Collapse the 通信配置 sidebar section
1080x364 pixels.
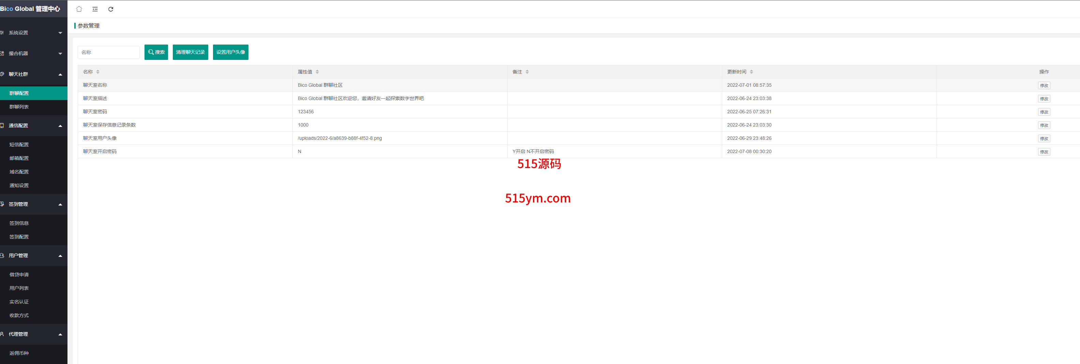coord(33,126)
